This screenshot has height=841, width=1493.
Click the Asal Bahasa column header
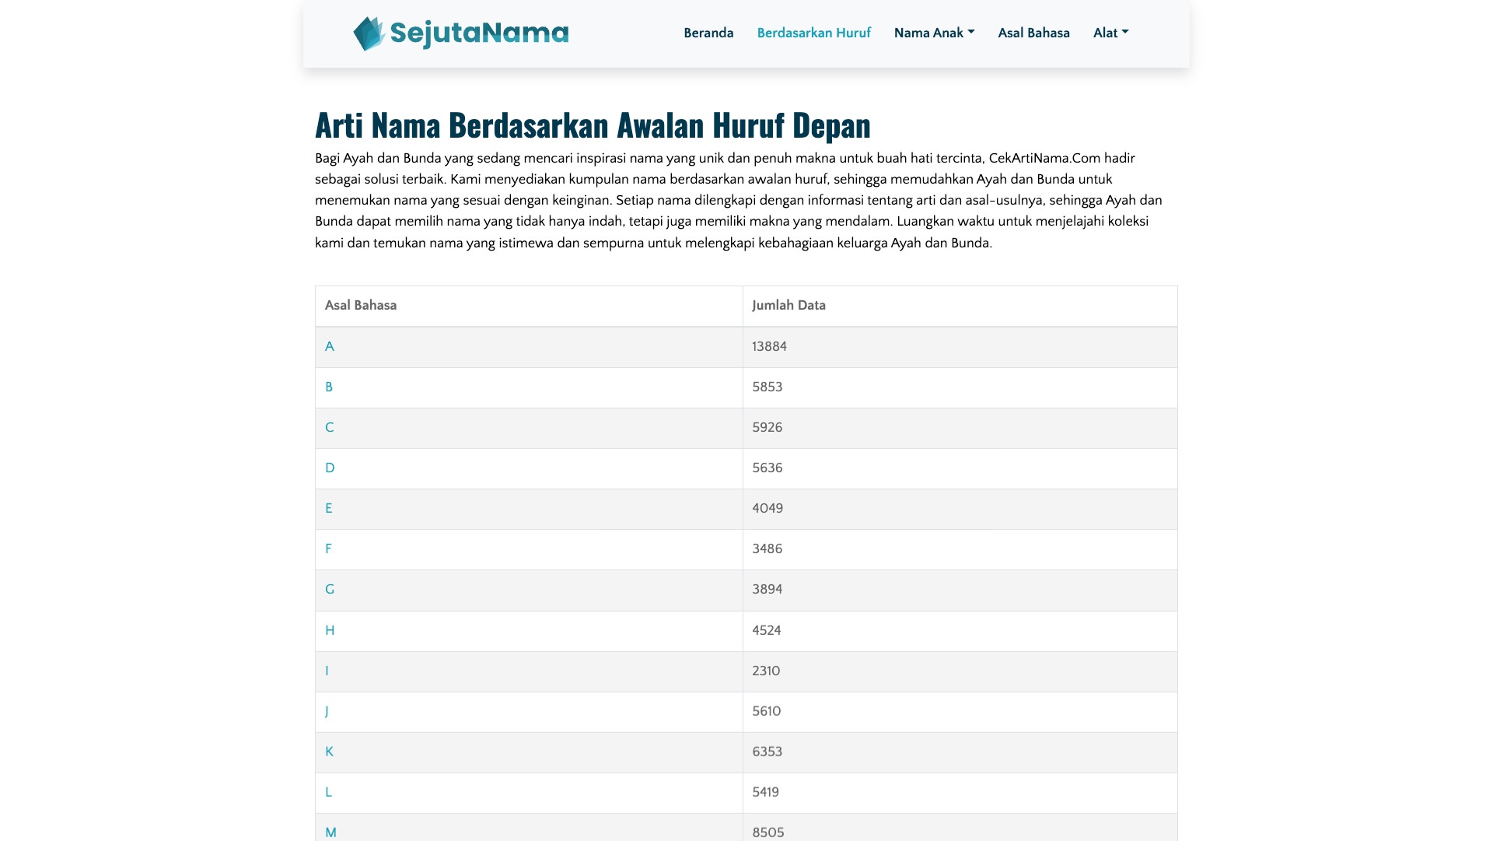[361, 305]
